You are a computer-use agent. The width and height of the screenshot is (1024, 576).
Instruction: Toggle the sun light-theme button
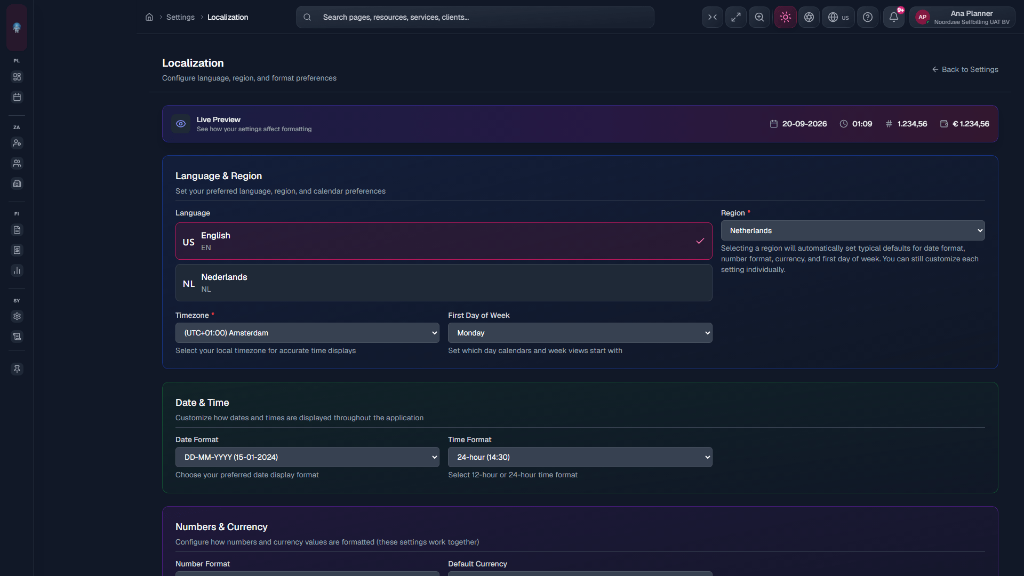click(x=786, y=17)
